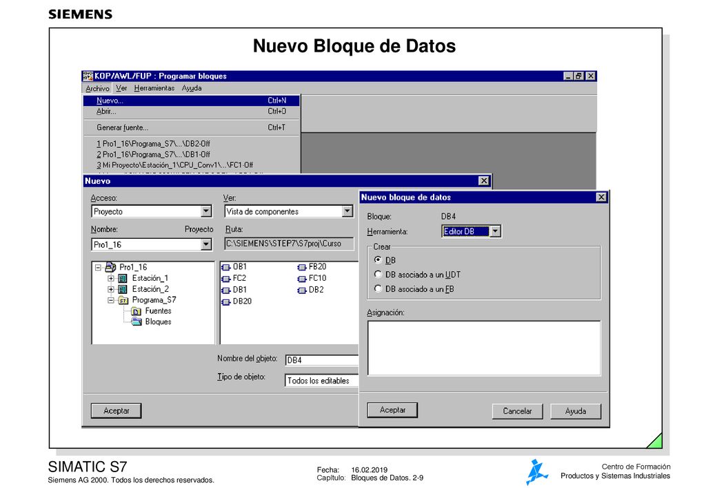Click the Estación_1 station icon
706x488 pixels.
[x=123, y=279]
